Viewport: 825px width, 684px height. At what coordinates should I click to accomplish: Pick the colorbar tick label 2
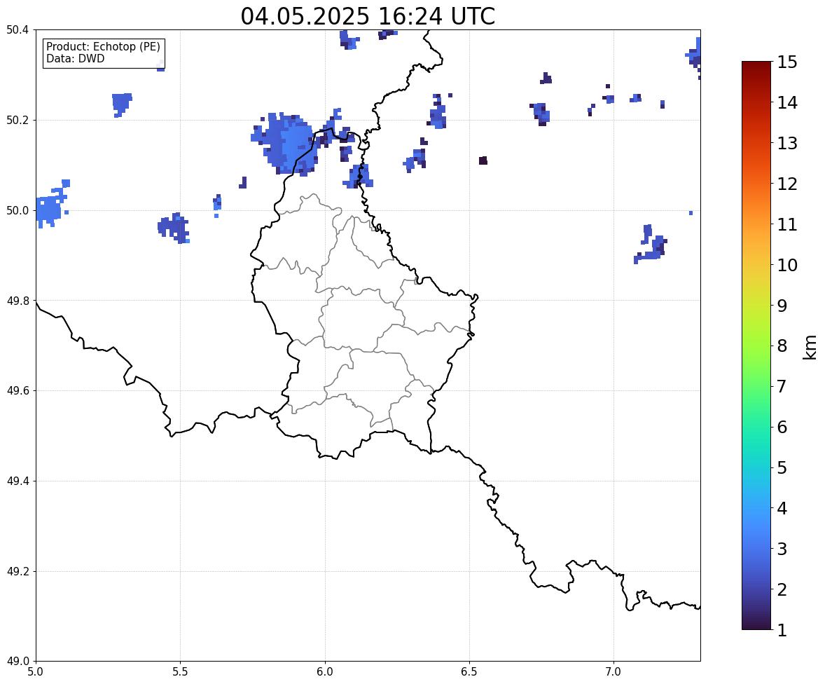(782, 589)
